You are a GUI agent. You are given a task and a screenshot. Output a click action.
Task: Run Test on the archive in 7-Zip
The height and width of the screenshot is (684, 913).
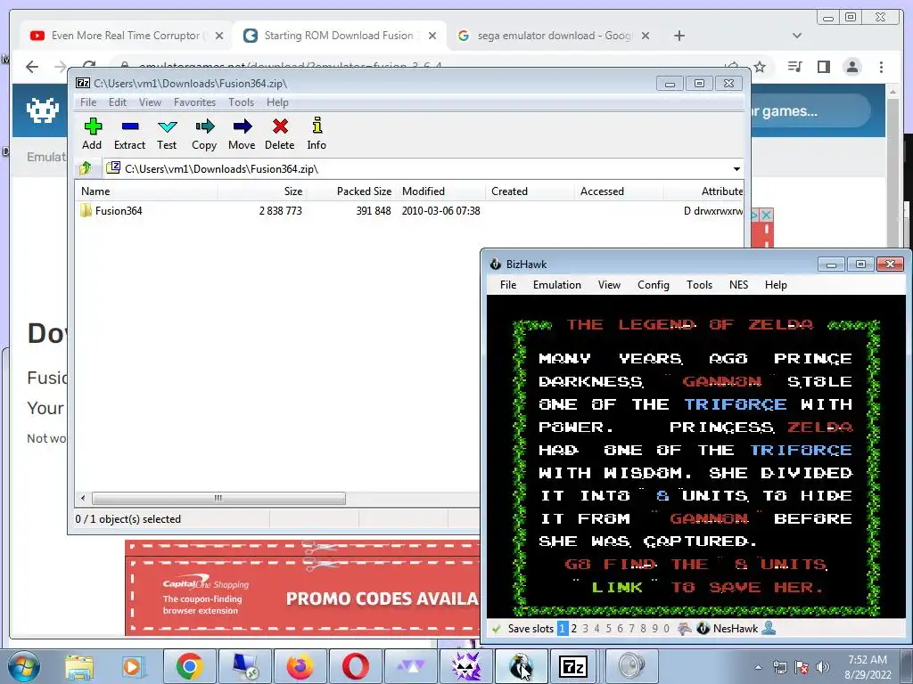pos(167,134)
